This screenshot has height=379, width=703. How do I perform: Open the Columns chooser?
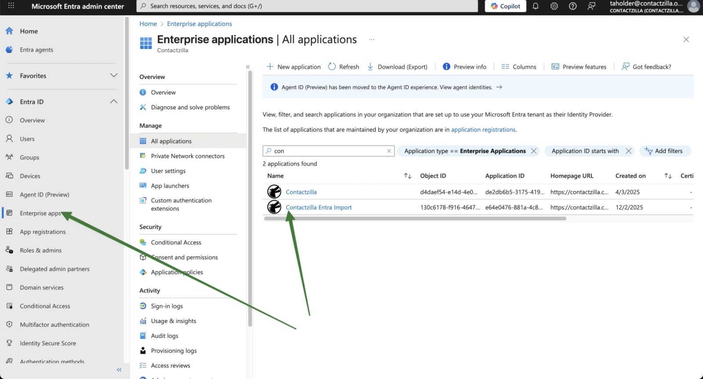pyautogui.click(x=519, y=67)
